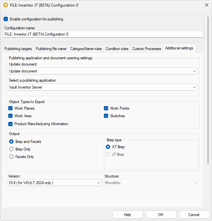
Task: Uncheck the Sketches checkbox
Action: click(x=106, y=116)
